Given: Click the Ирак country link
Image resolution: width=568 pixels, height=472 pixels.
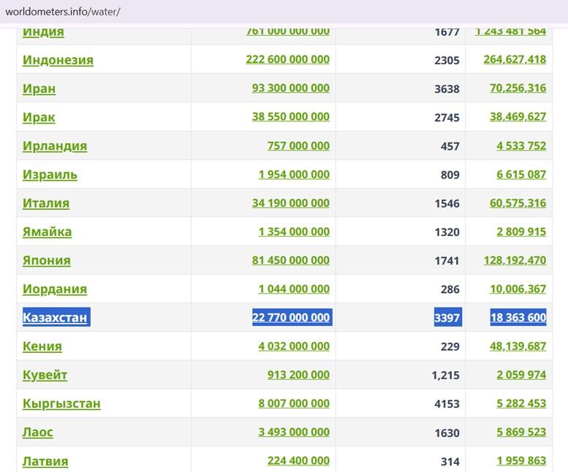Looking at the screenshot, I should [39, 117].
